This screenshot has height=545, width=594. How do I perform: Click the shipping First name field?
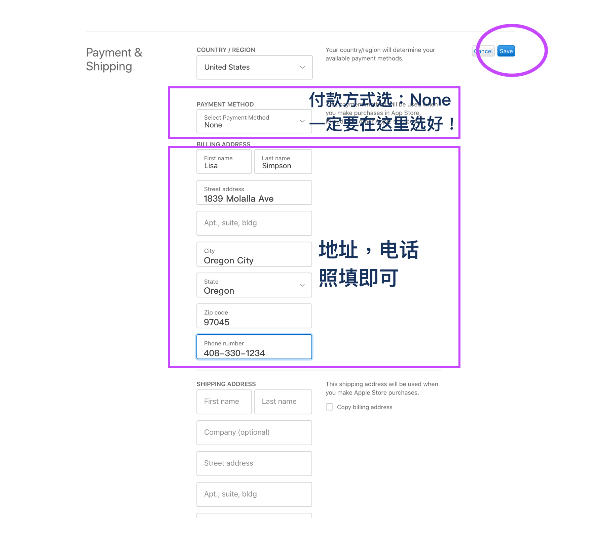(224, 402)
